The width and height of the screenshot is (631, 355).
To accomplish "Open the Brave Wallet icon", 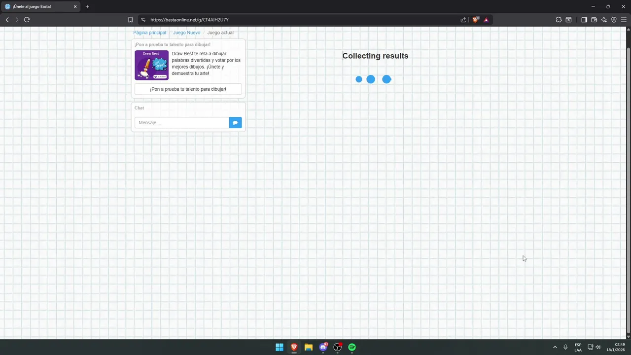I will 594,20.
